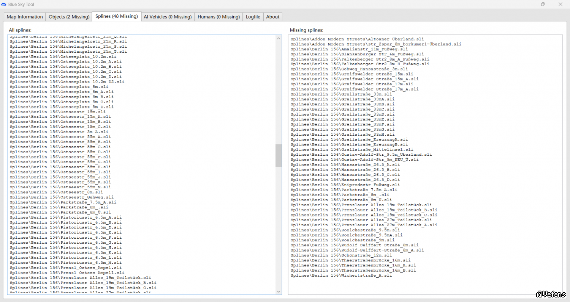570x302 pixels.
Task: Click scroll down arrow in All splines list
Action: (279, 291)
